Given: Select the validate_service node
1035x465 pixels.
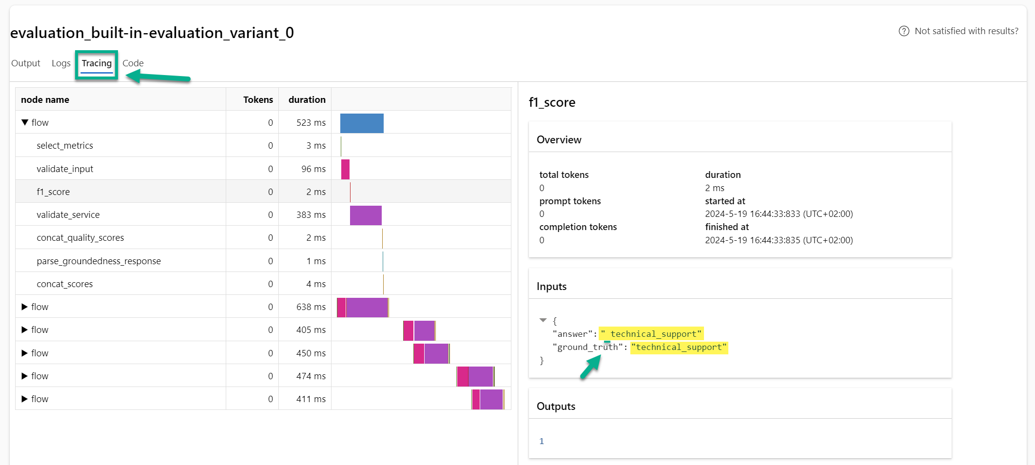Looking at the screenshot, I should pyautogui.click(x=68, y=215).
